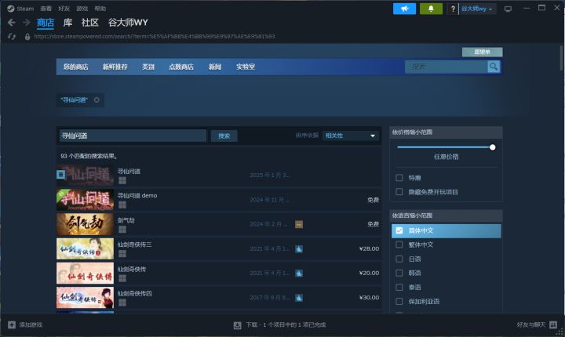Open the 谷大师wy account dropdown
The height and width of the screenshot is (337, 565).
(x=477, y=9)
